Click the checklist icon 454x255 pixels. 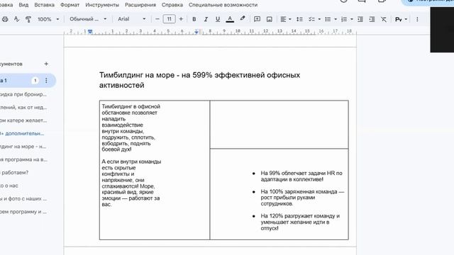click(x=311, y=19)
